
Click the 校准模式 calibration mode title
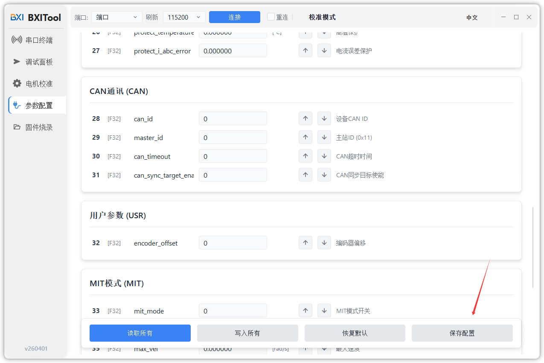pyautogui.click(x=322, y=17)
